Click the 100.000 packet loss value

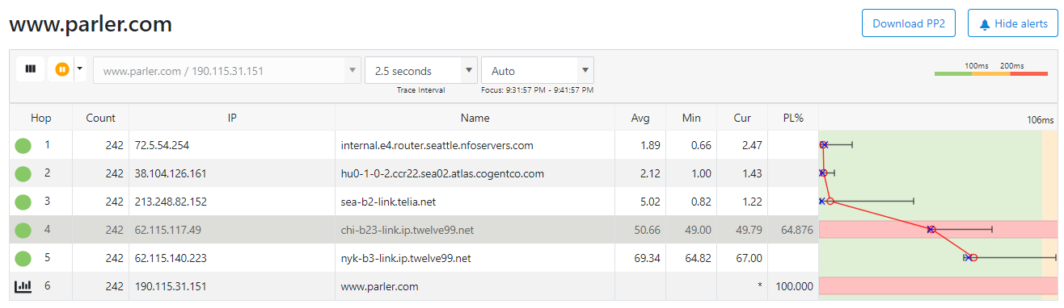(795, 286)
